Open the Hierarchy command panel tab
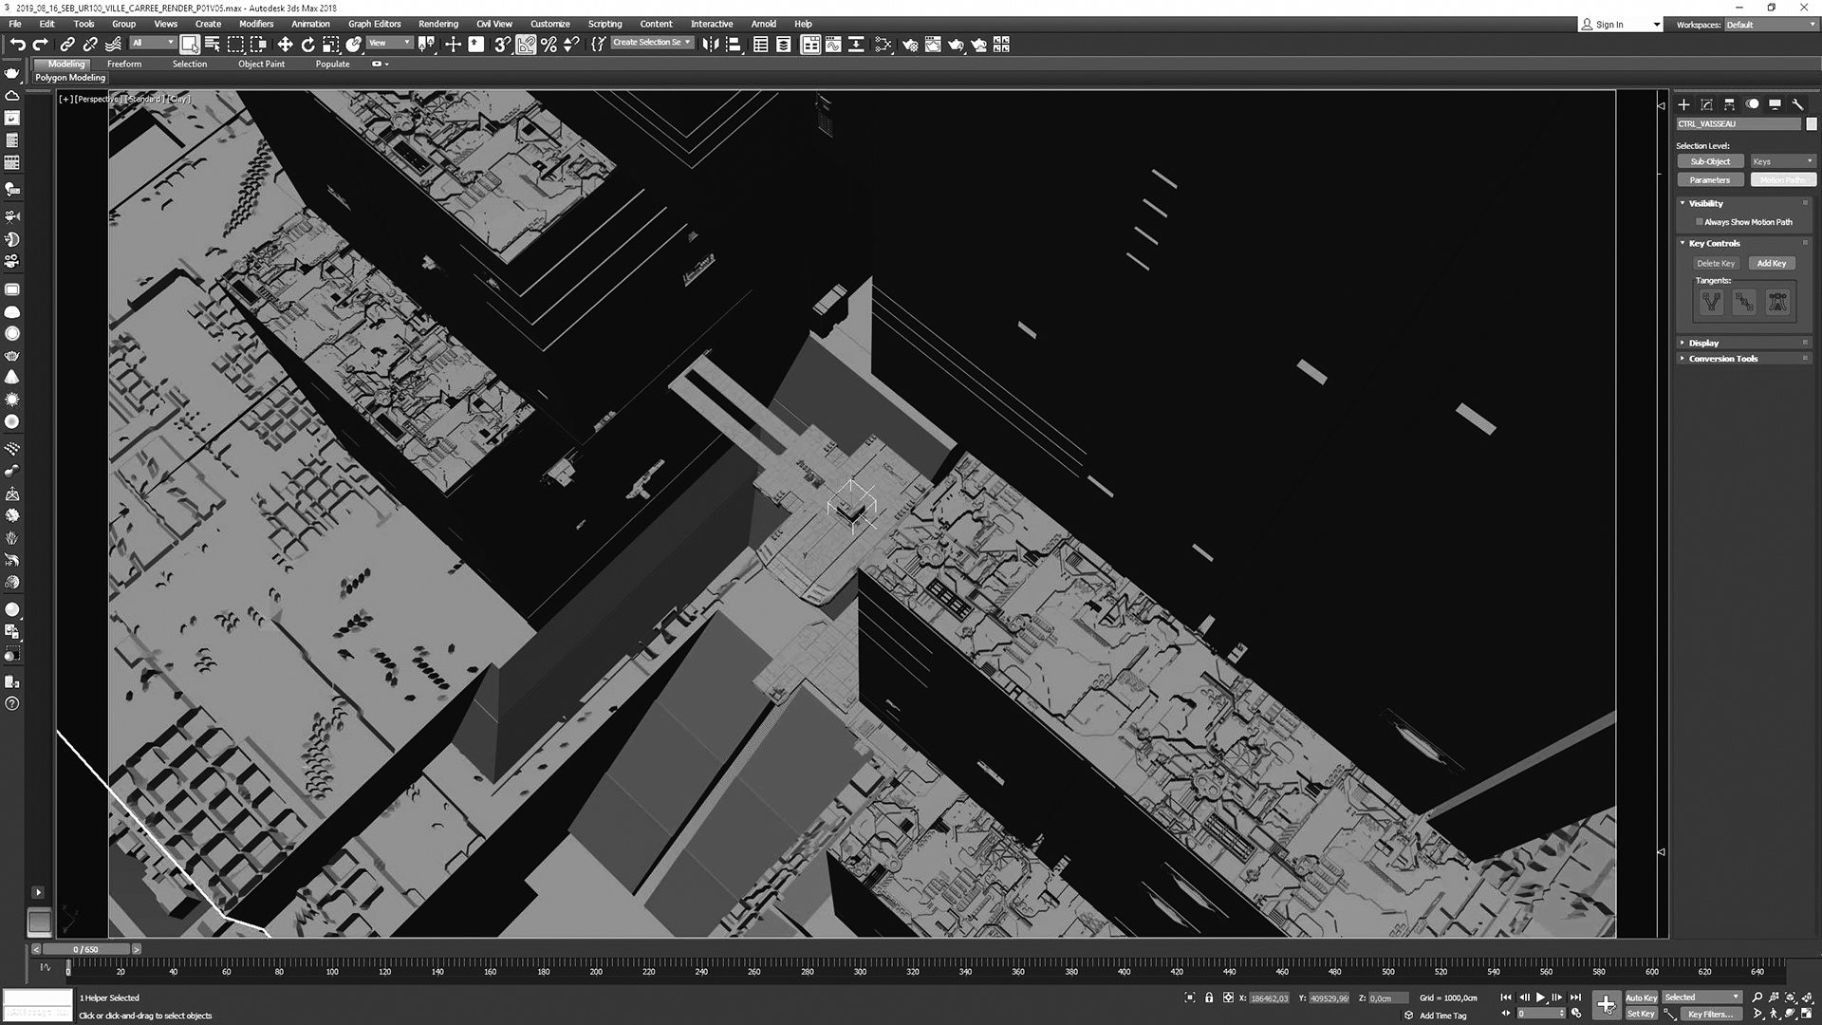Viewport: 1822px width, 1025px height. tap(1729, 104)
